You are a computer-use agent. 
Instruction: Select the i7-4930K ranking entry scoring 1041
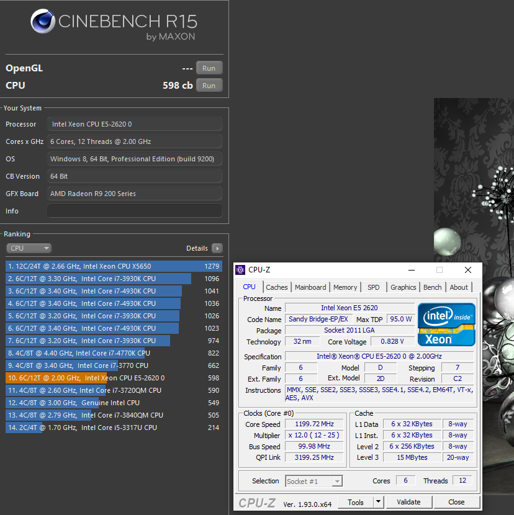pyautogui.click(x=114, y=291)
